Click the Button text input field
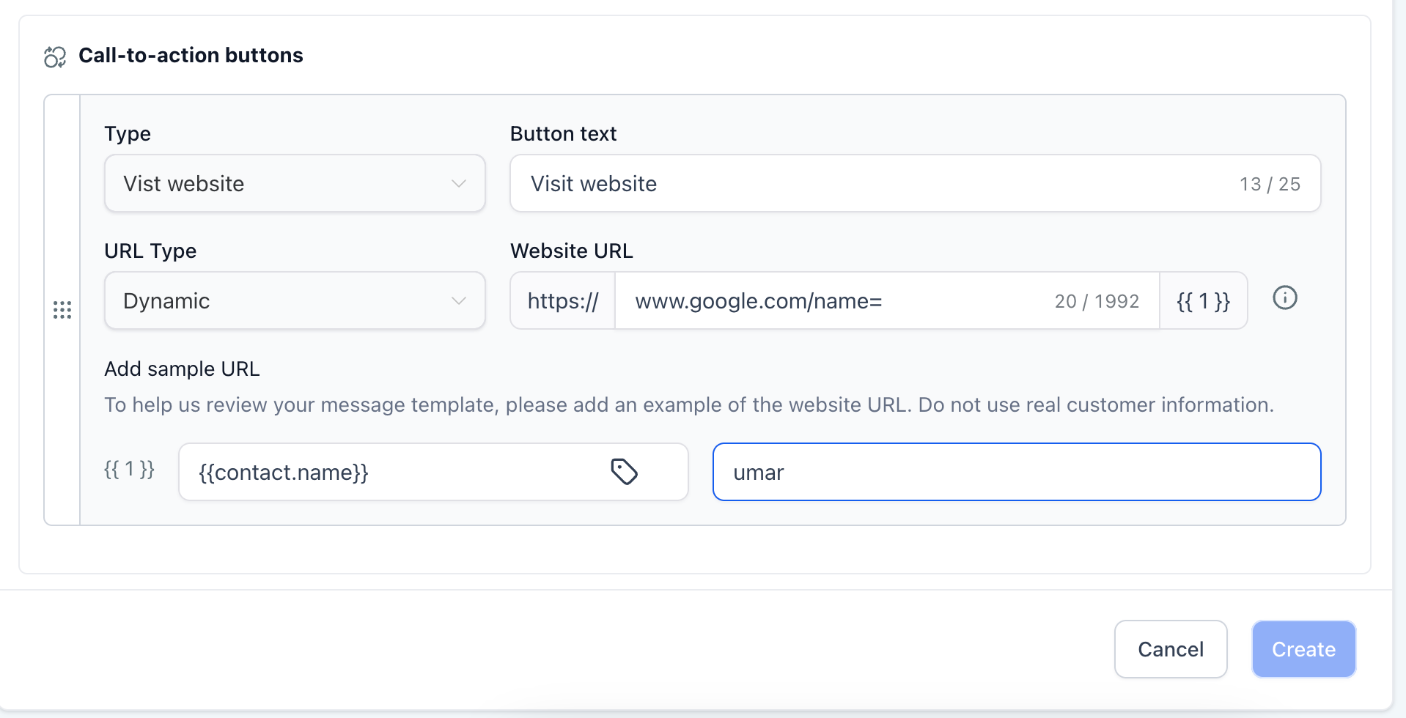The height and width of the screenshot is (718, 1406). [x=915, y=183]
